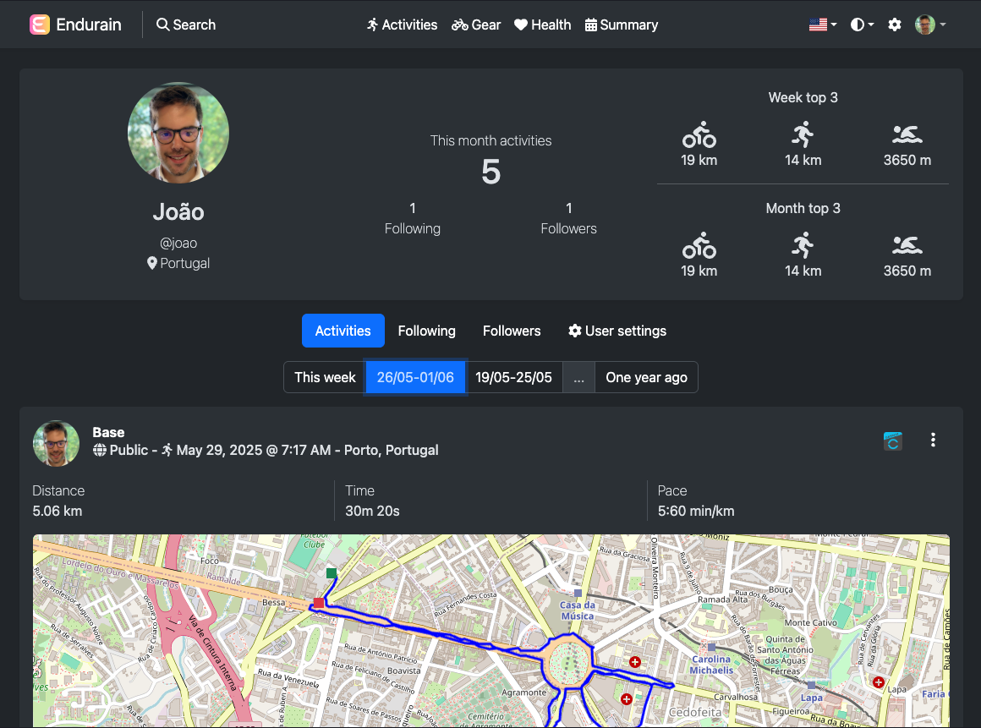The height and width of the screenshot is (728, 981).
Task: Click the Casa da Música map label
Action: click(577, 610)
